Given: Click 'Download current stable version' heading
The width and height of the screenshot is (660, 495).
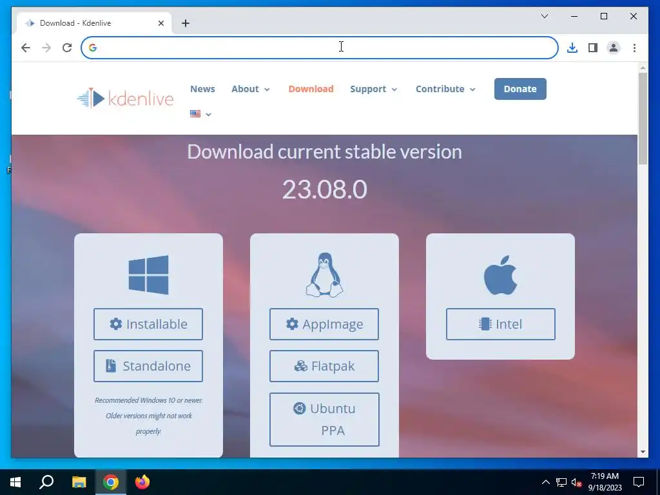Looking at the screenshot, I should click(x=325, y=151).
